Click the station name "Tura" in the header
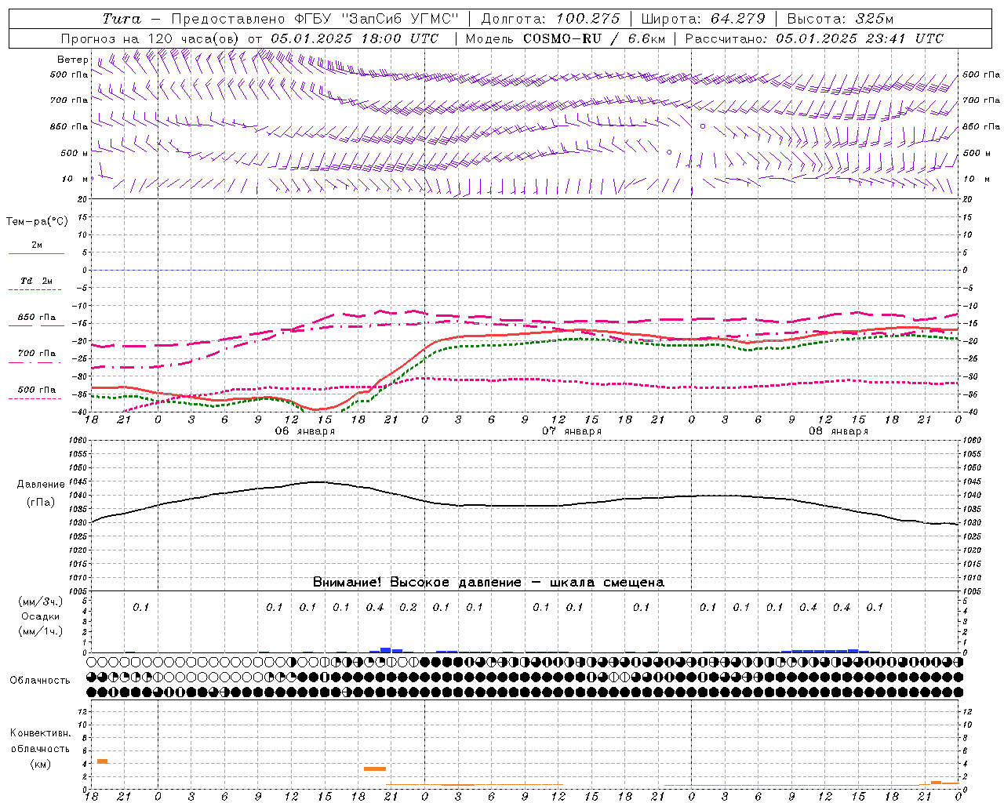1004x803 pixels. [x=121, y=19]
